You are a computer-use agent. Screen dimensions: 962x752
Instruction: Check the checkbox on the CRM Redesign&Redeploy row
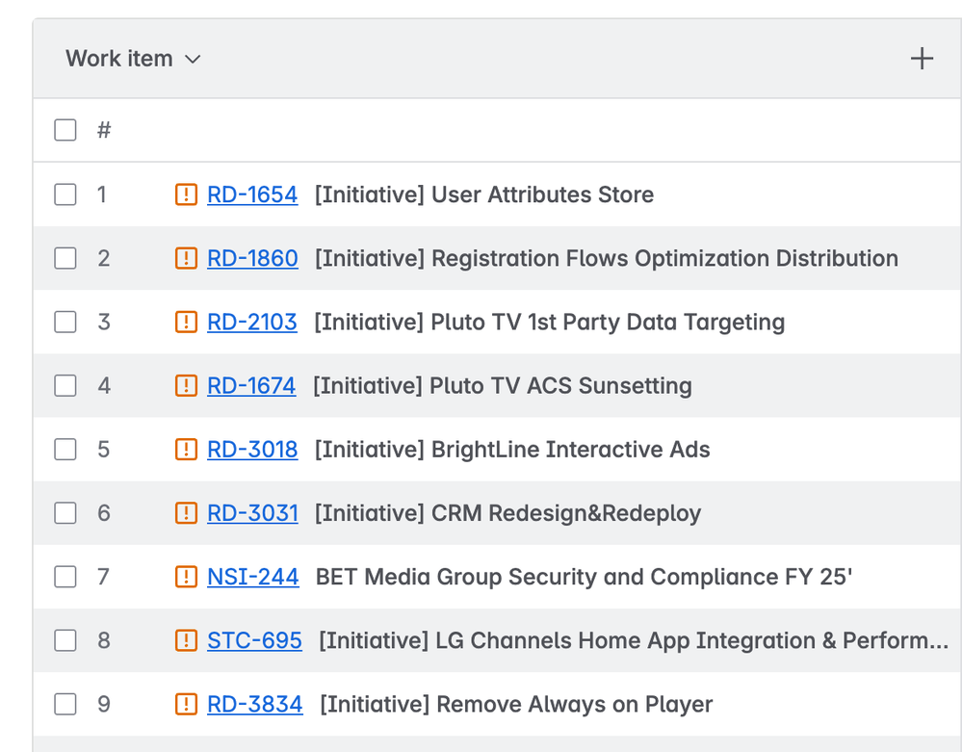point(65,512)
